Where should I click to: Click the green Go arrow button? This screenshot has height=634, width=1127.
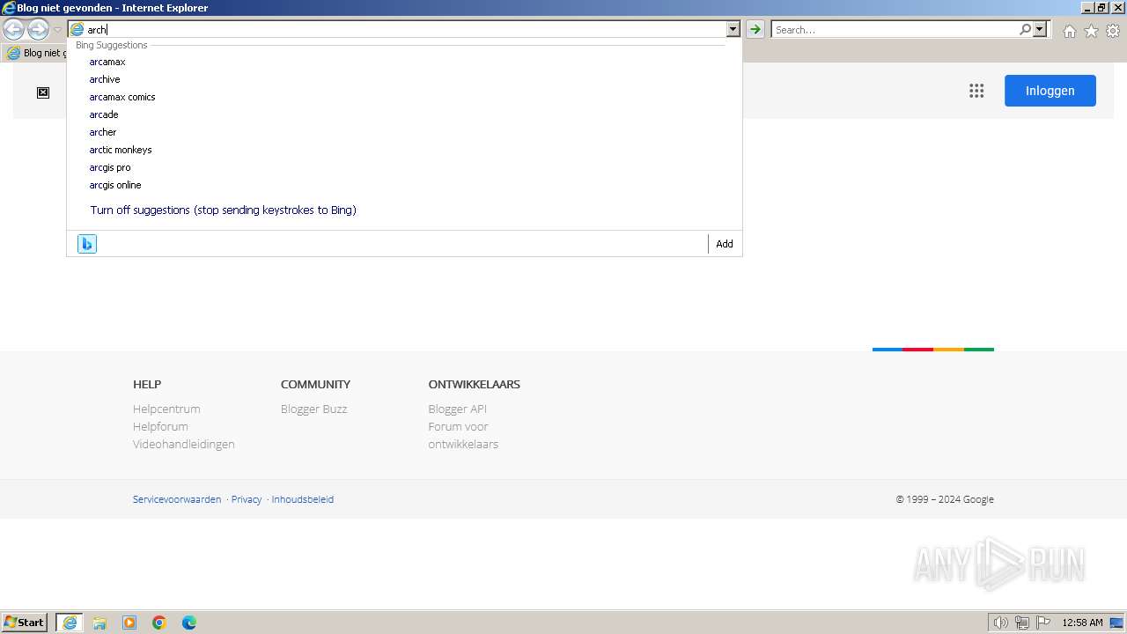click(x=755, y=29)
